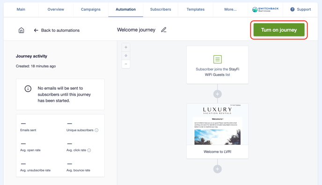Click the Switchback Services logo

point(265,9)
